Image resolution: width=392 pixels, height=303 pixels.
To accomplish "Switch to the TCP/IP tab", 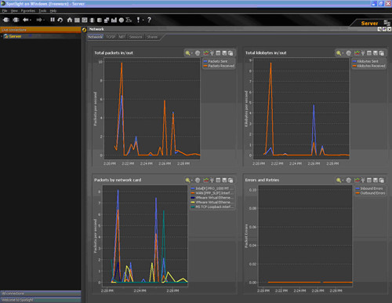I will pyautogui.click(x=111, y=37).
